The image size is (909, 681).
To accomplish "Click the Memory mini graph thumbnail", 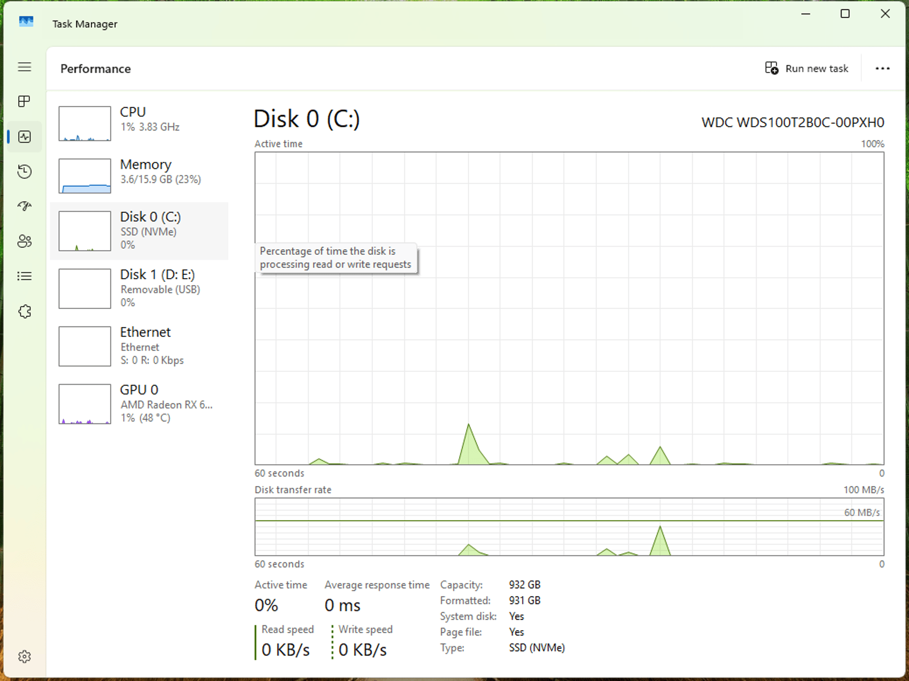I will (x=85, y=176).
